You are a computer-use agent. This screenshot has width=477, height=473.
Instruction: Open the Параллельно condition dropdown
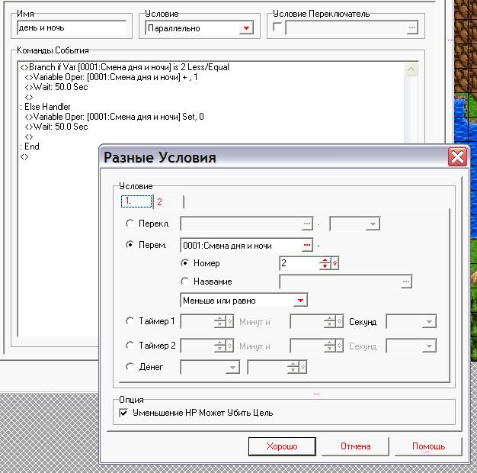click(x=245, y=28)
